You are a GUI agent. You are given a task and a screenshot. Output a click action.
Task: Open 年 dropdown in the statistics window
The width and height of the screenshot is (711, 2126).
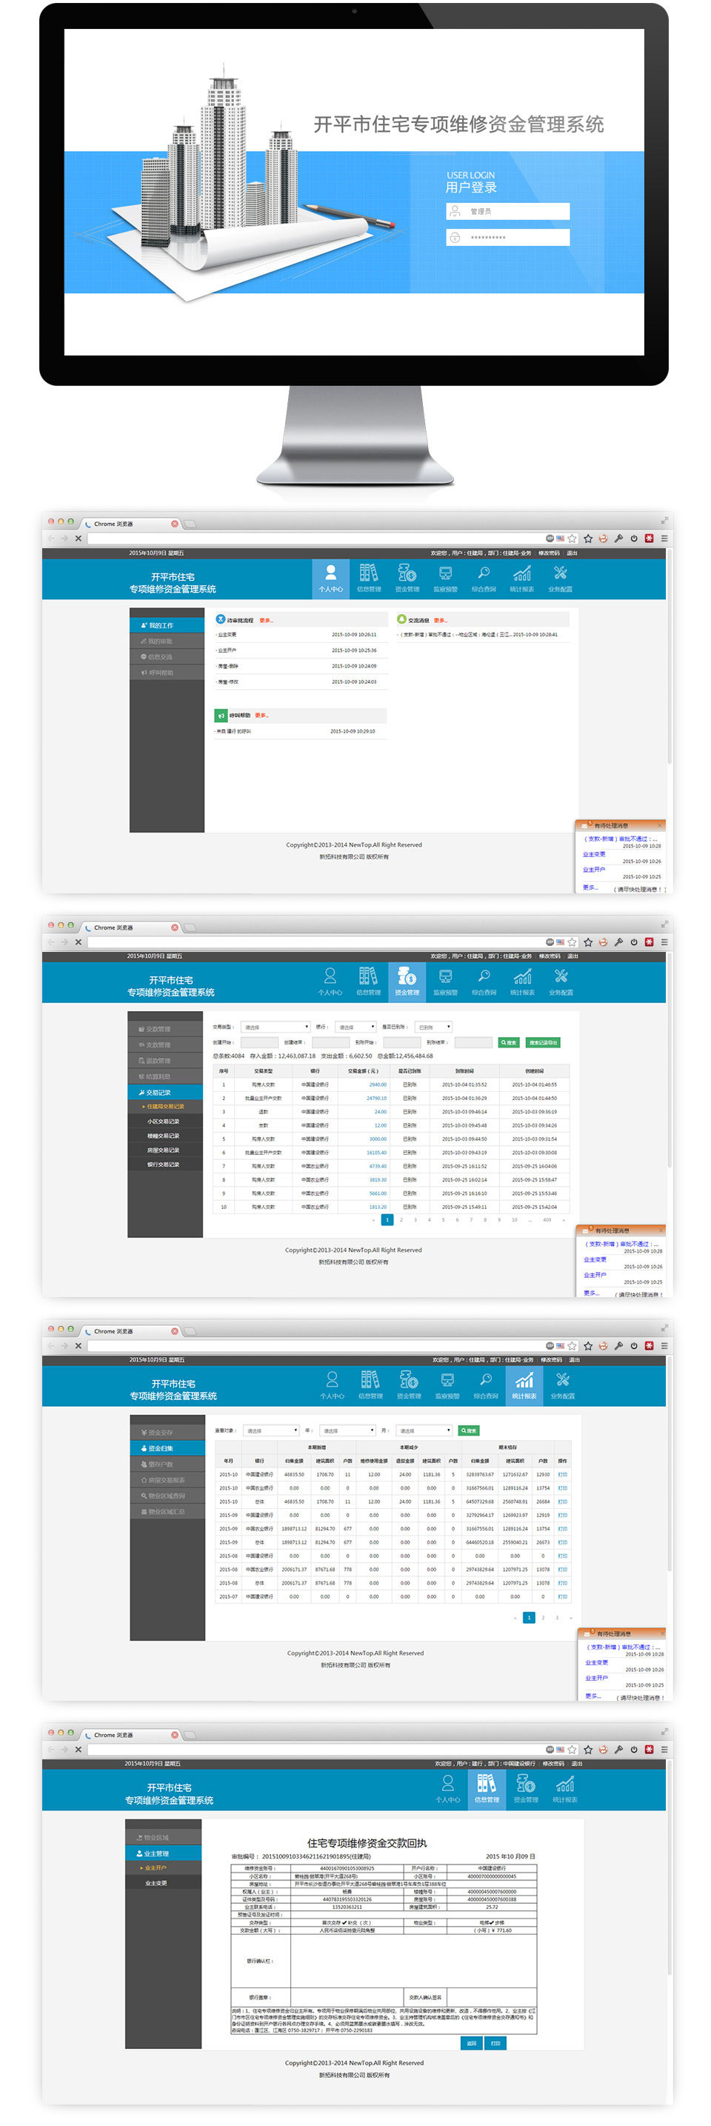(347, 1430)
